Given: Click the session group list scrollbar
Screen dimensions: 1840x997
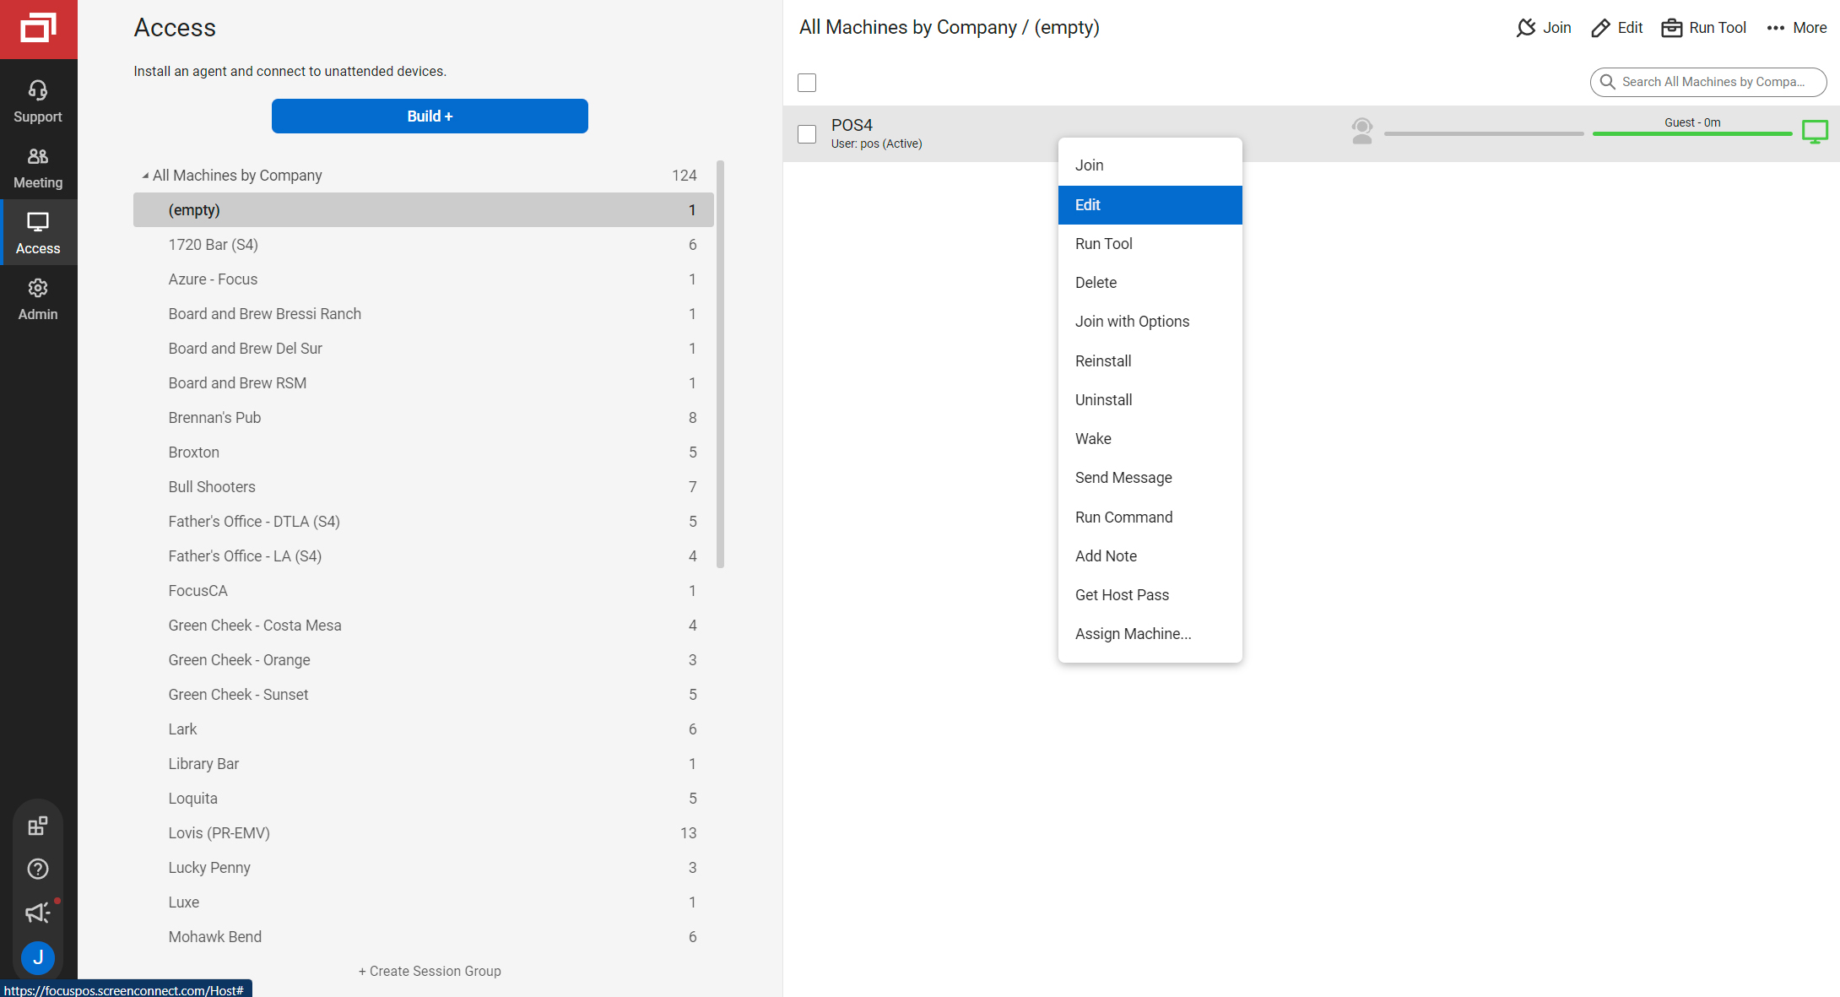Looking at the screenshot, I should (720, 363).
